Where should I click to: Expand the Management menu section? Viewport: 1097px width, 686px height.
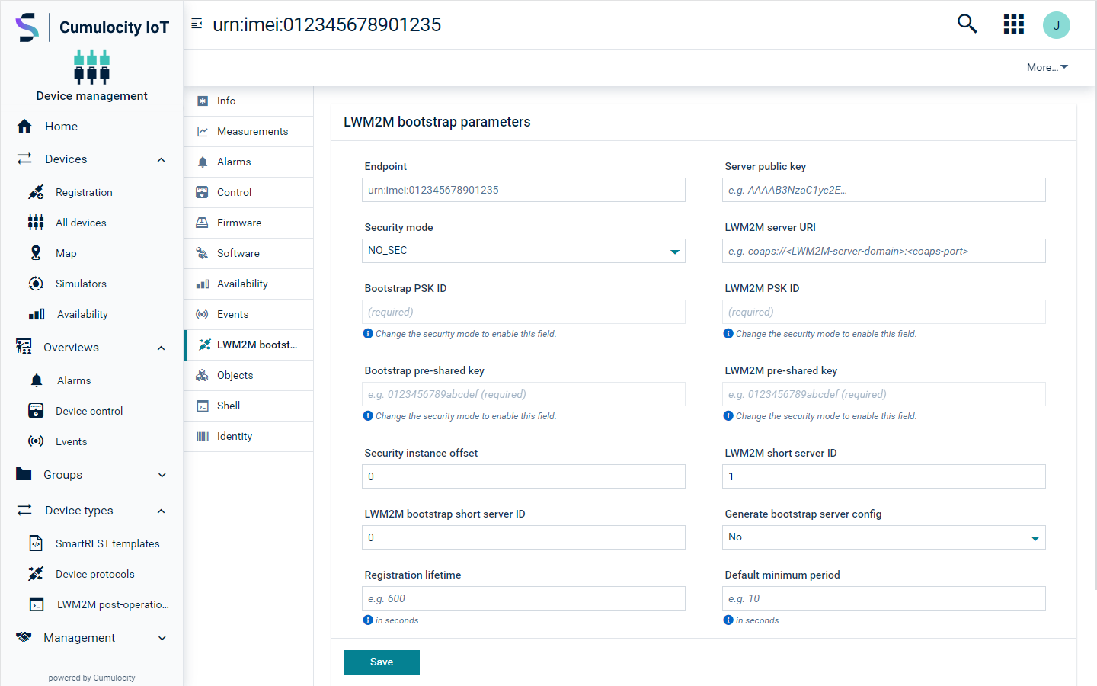162,638
